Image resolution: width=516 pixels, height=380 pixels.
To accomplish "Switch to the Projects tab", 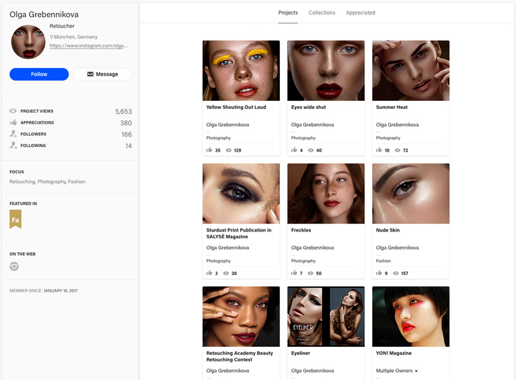I will [288, 13].
